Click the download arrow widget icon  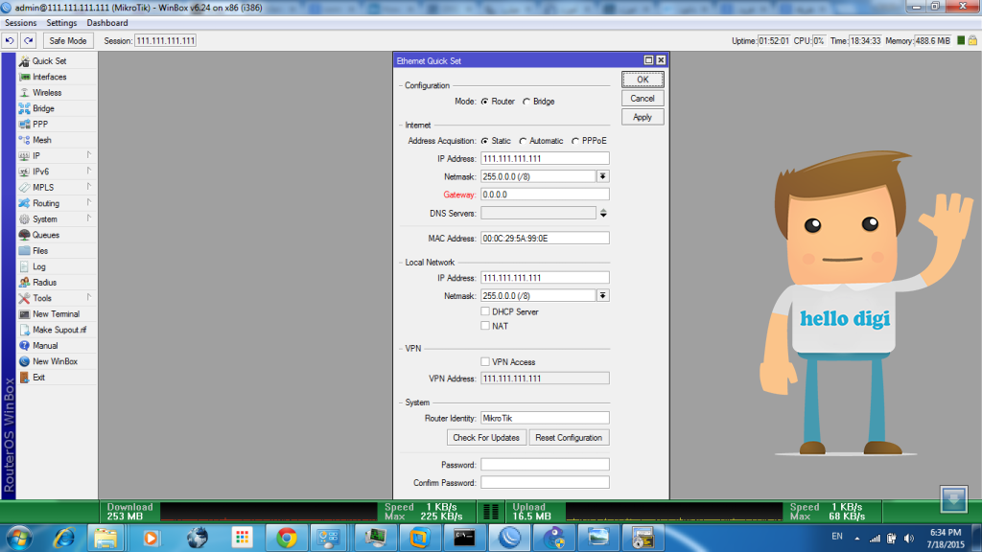954,498
